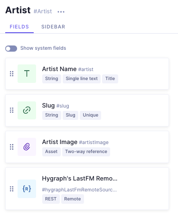The height and width of the screenshot is (217, 178).
Task: Click the drag handle beside LastFM remote field
Action: 11,189
